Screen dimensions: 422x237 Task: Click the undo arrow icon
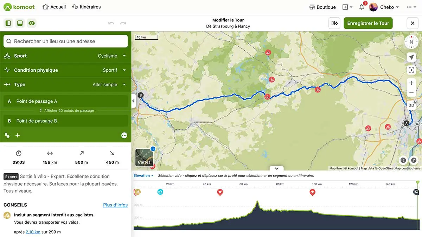click(111, 23)
